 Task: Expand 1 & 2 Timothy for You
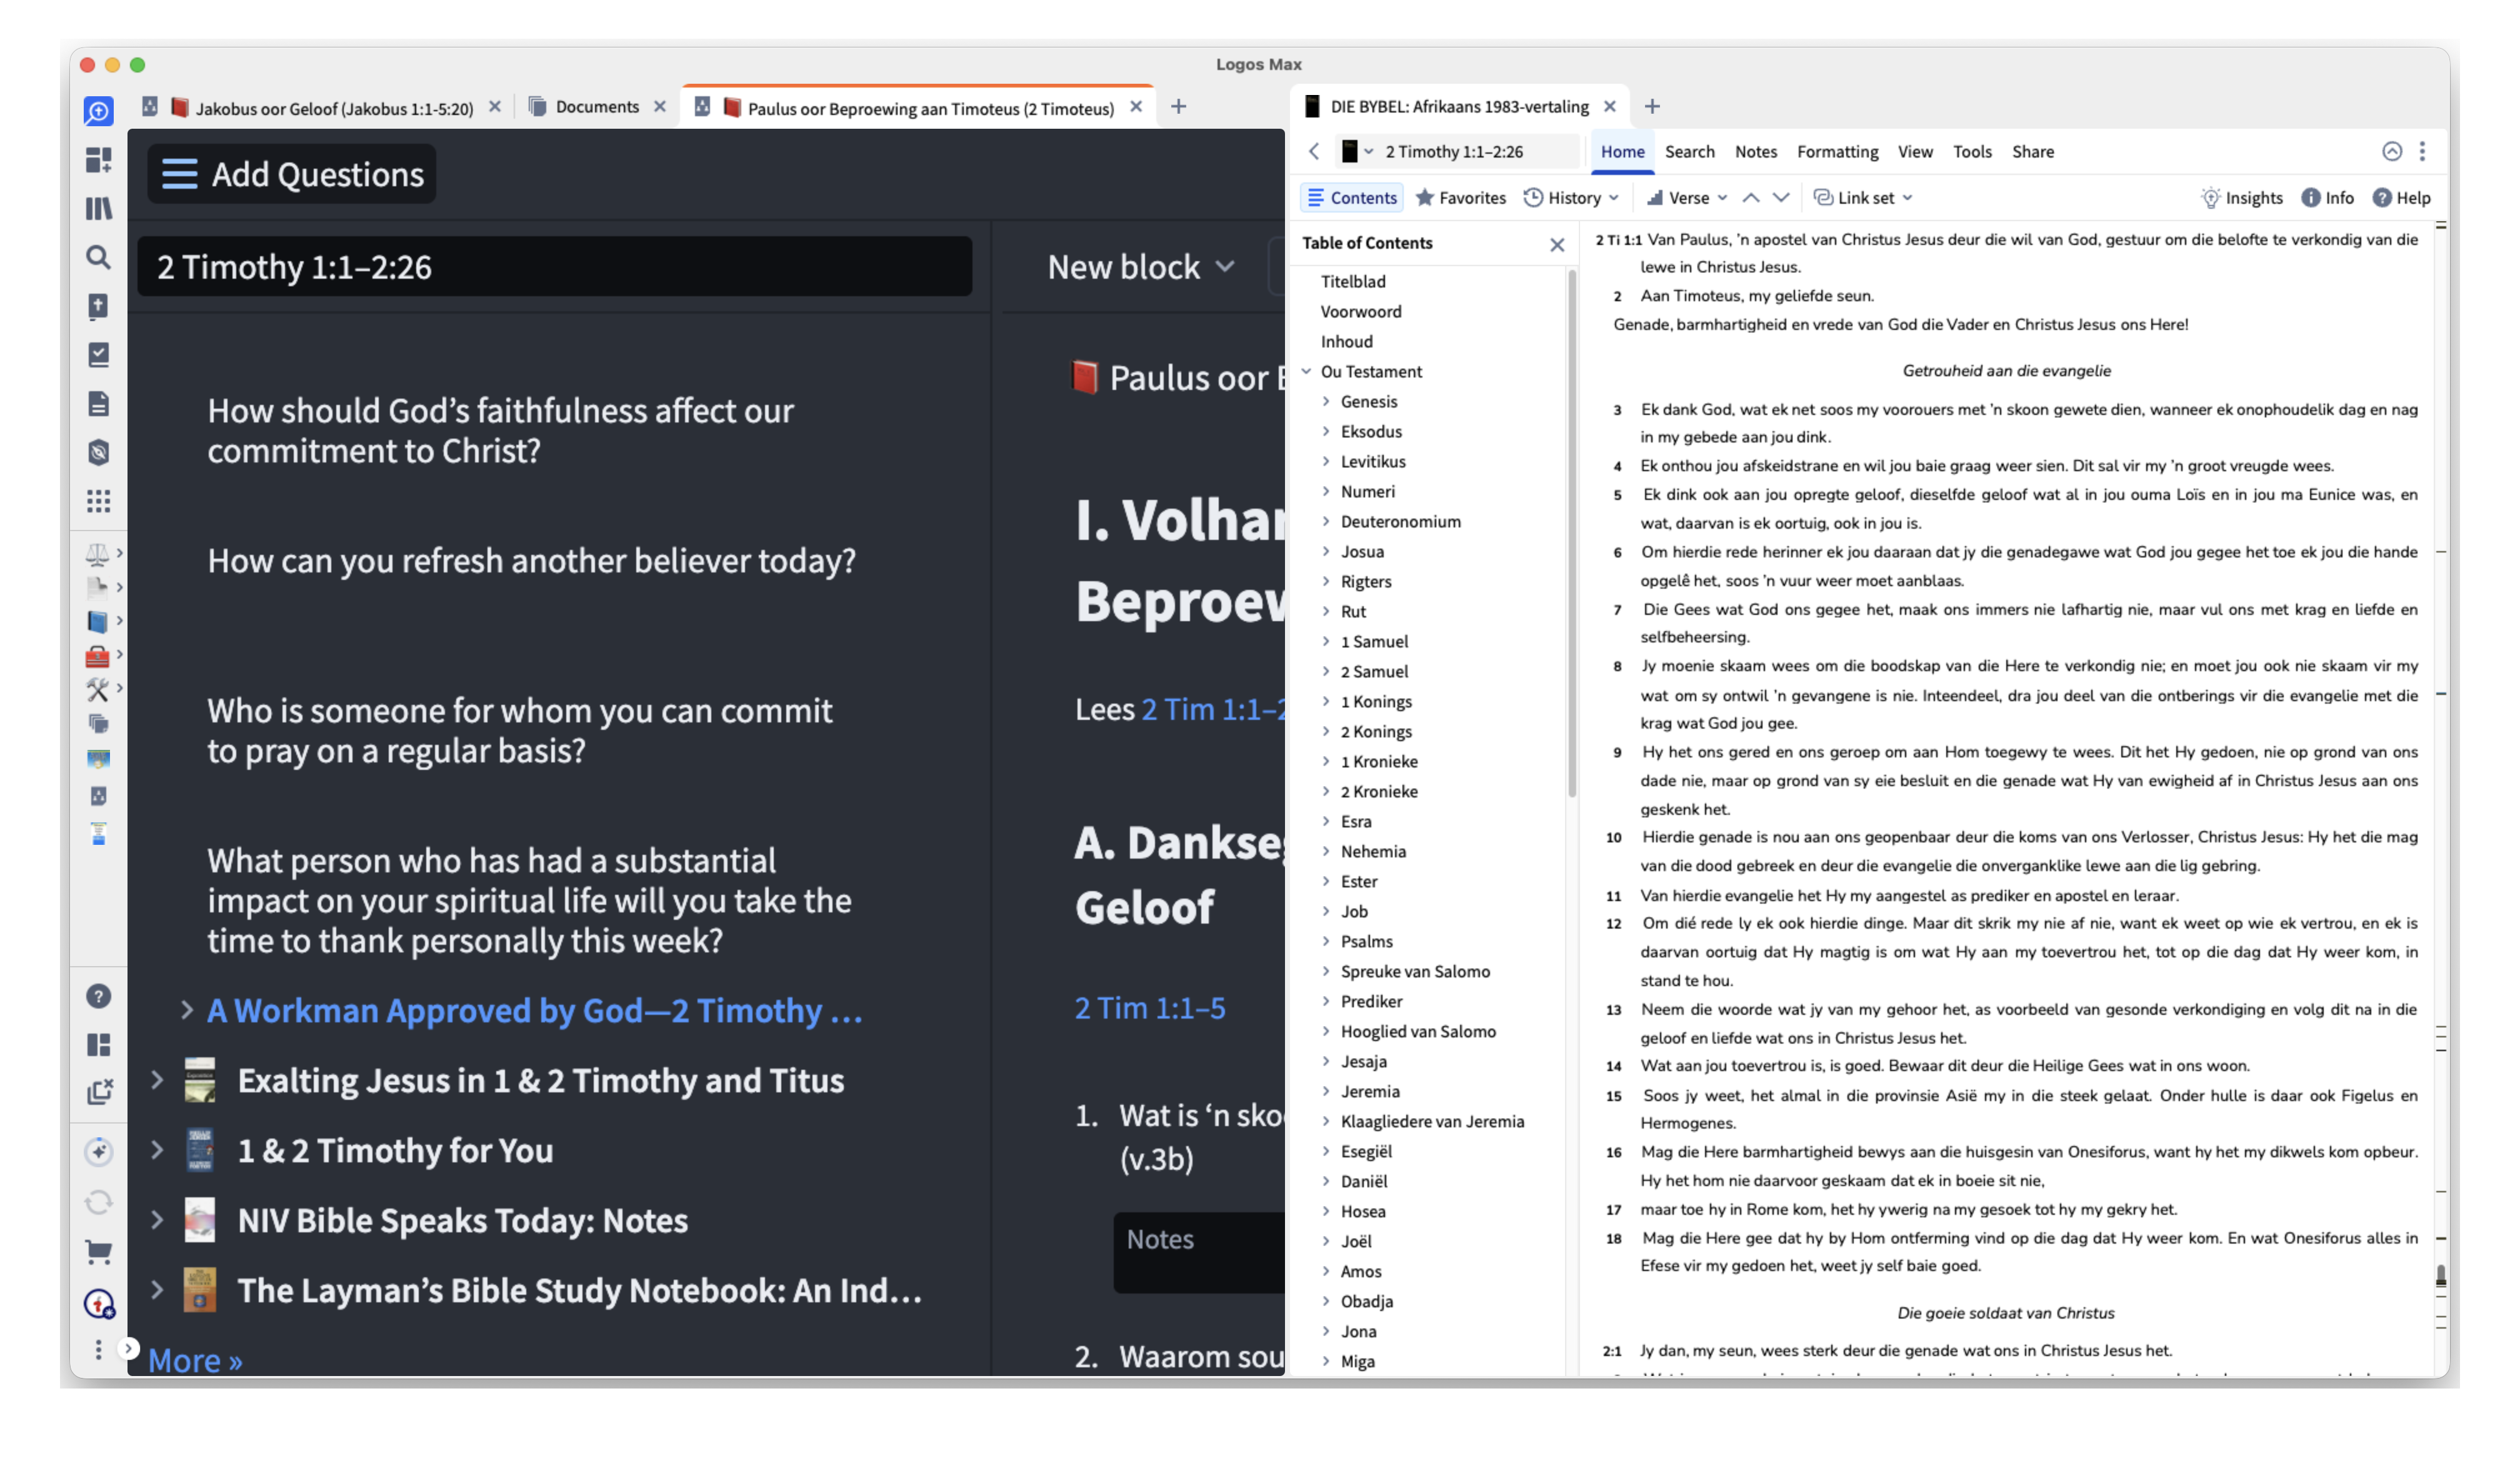coord(157,1150)
